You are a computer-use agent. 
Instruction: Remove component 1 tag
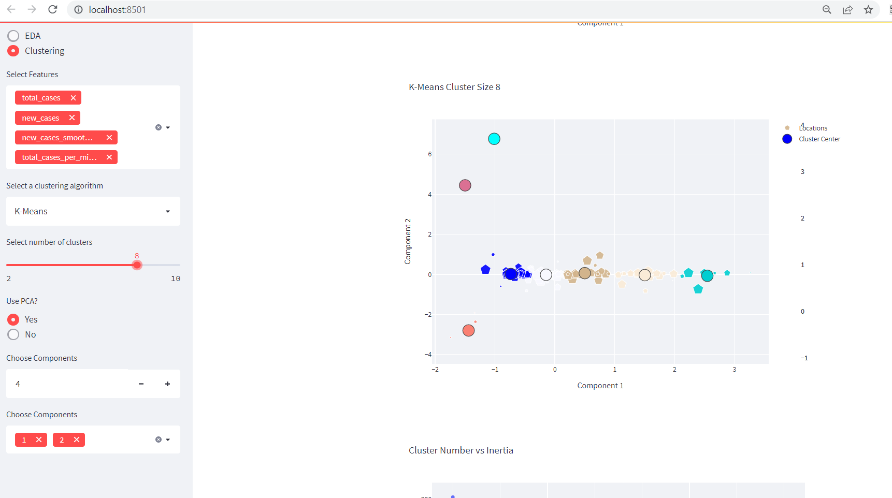tap(39, 440)
